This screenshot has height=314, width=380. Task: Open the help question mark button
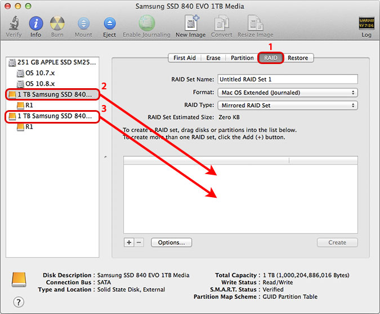point(19,302)
